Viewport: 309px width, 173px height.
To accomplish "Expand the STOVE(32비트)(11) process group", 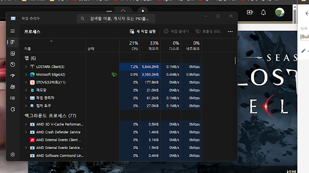I will 26,82.
